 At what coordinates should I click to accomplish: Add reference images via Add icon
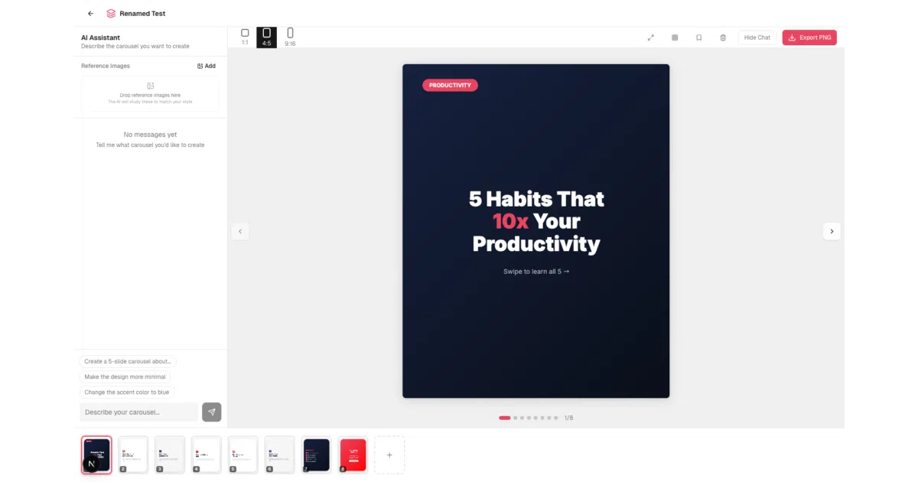pyautogui.click(x=207, y=66)
